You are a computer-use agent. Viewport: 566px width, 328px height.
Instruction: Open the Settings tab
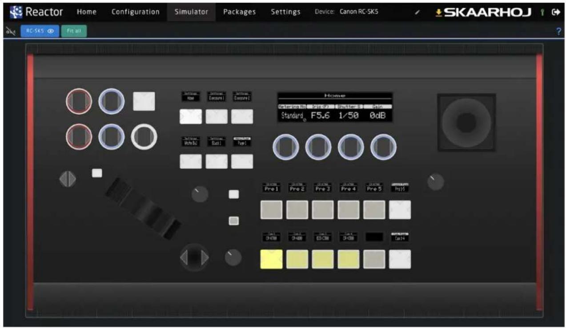click(285, 12)
